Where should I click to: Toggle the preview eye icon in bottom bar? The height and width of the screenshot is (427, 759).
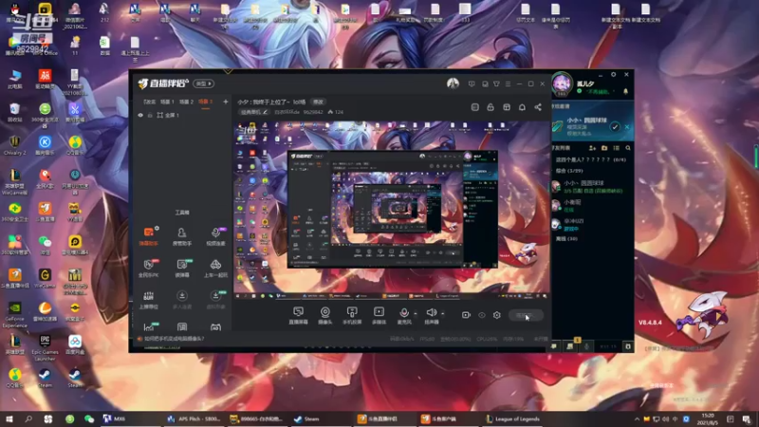482,315
